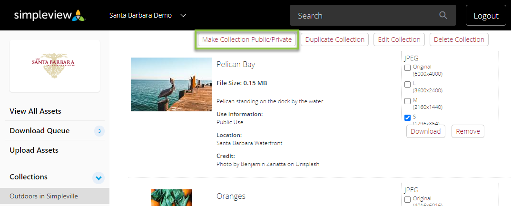Screen dimensions: 511x206
Task: Click the Download Queue count badge 3
Action: pyautogui.click(x=99, y=131)
